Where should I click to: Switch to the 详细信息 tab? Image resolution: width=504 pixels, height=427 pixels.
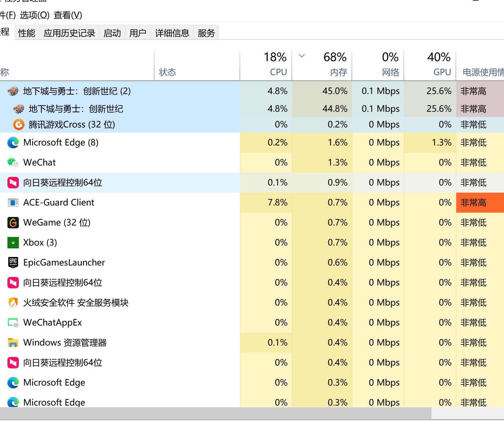coord(172,33)
